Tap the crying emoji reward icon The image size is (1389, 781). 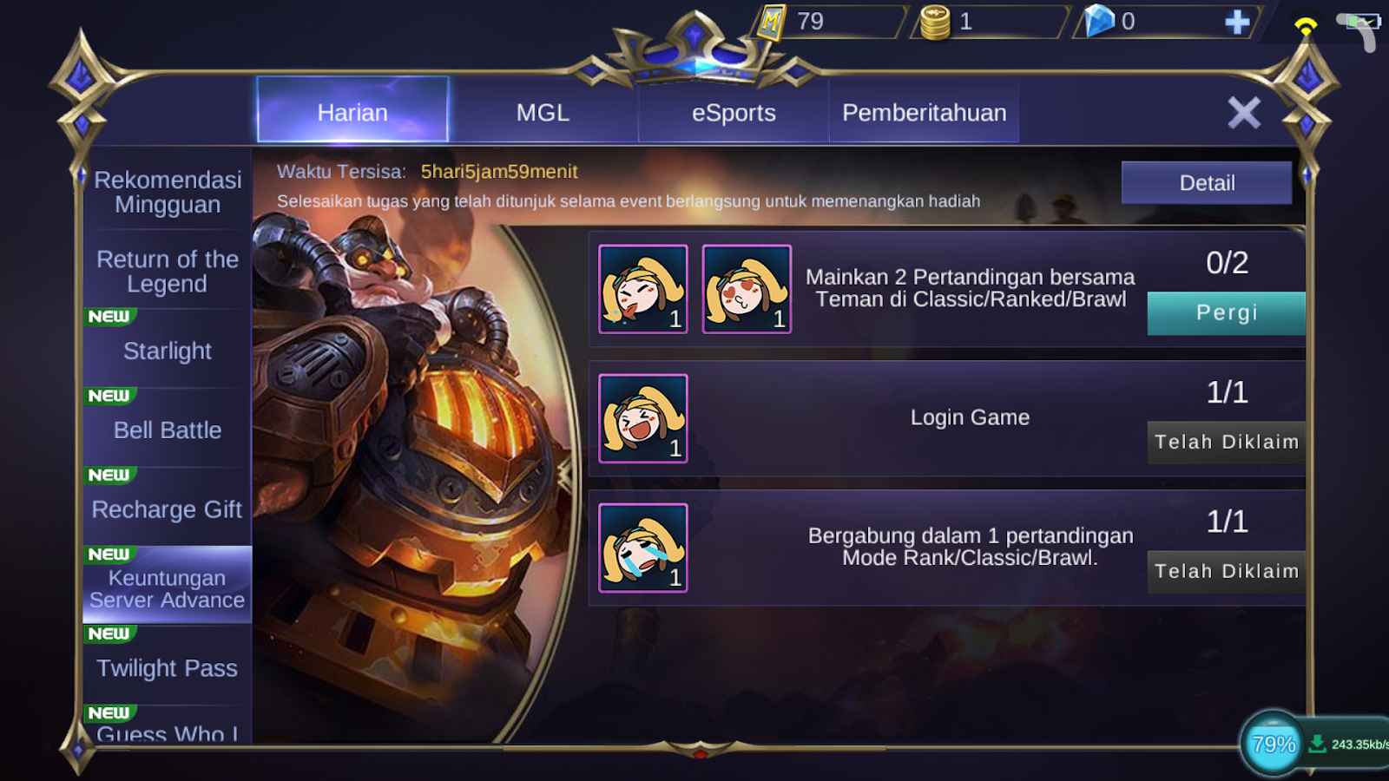[x=643, y=548]
